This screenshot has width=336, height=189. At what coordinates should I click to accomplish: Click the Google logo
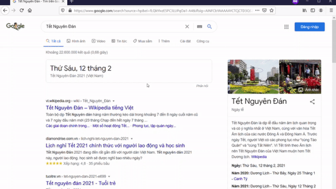click(x=16, y=26)
